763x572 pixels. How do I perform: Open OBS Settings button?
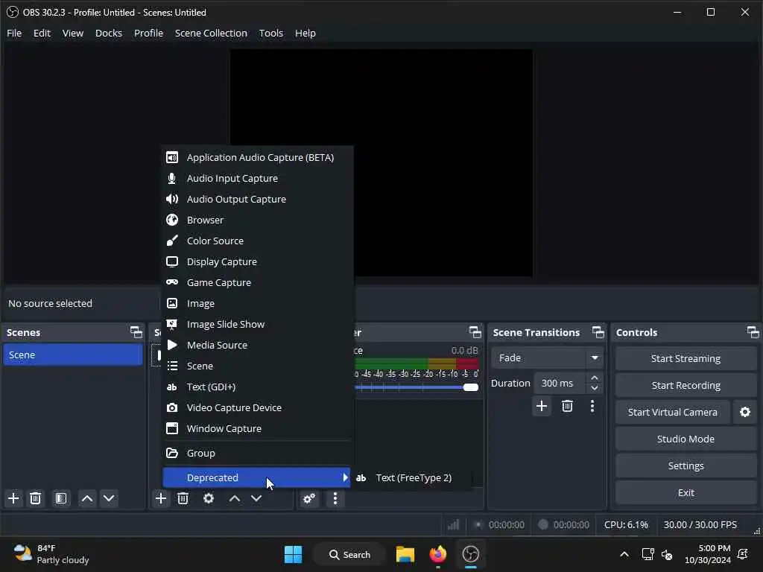pyautogui.click(x=686, y=466)
